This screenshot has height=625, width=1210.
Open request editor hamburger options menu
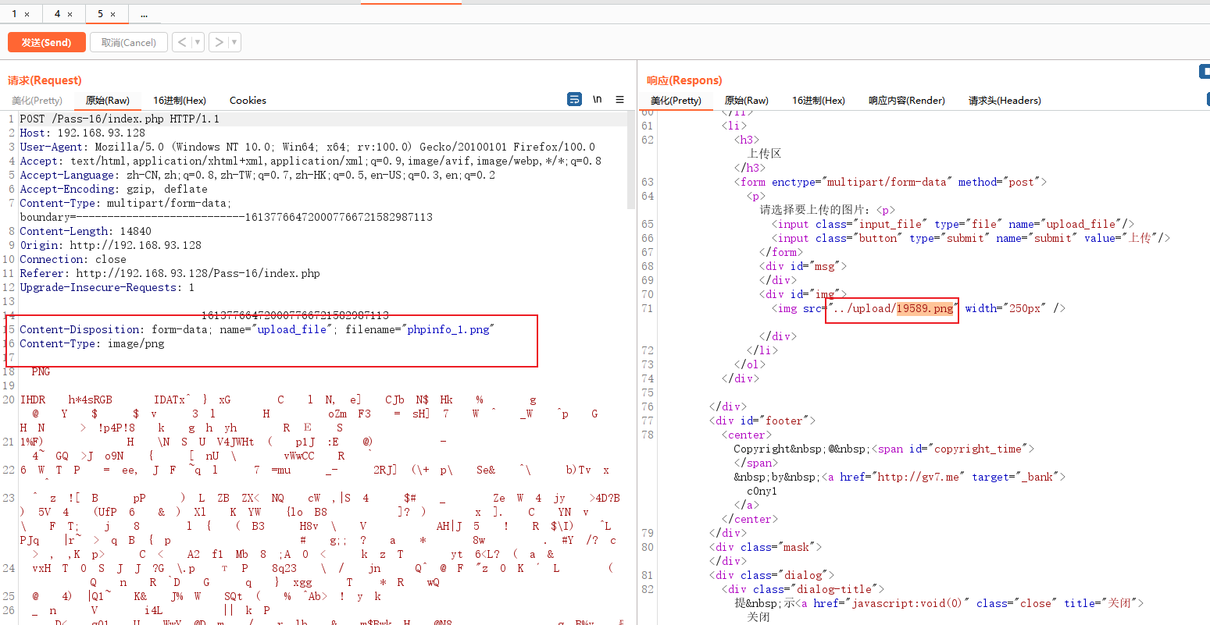[x=619, y=99]
